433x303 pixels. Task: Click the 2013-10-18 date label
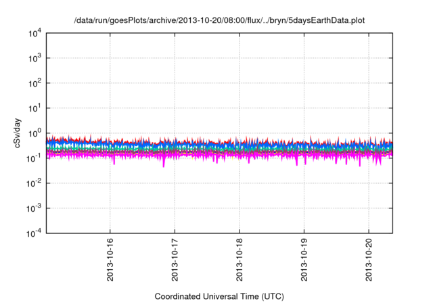pos(239,260)
